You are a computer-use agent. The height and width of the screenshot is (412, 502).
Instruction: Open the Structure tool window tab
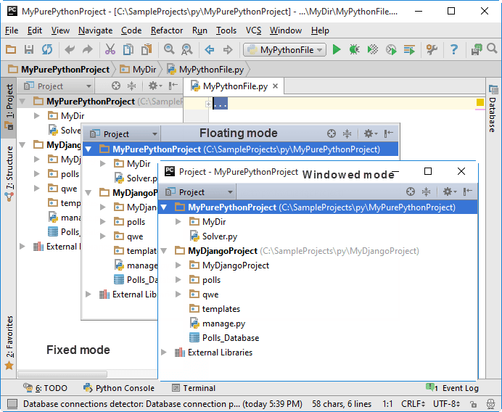[x=9, y=173]
